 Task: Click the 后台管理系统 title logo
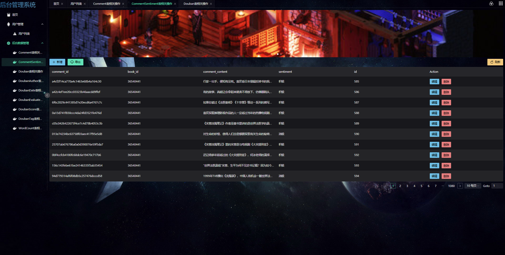[x=18, y=5]
